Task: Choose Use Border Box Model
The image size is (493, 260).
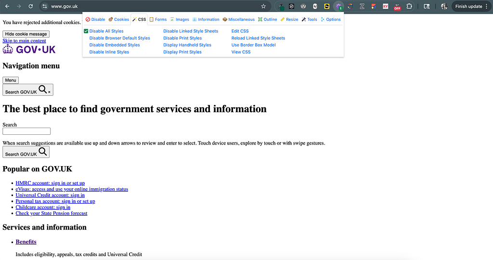Action: click(x=253, y=45)
